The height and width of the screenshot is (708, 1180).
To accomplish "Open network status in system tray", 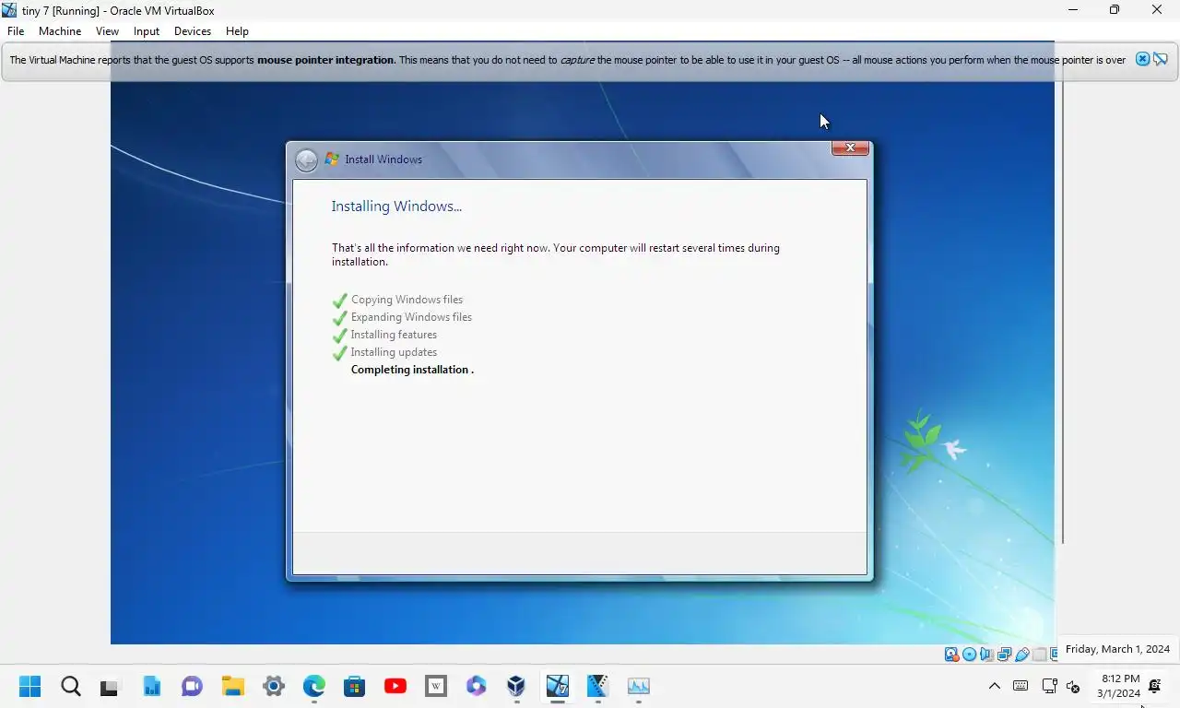I will (1049, 686).
